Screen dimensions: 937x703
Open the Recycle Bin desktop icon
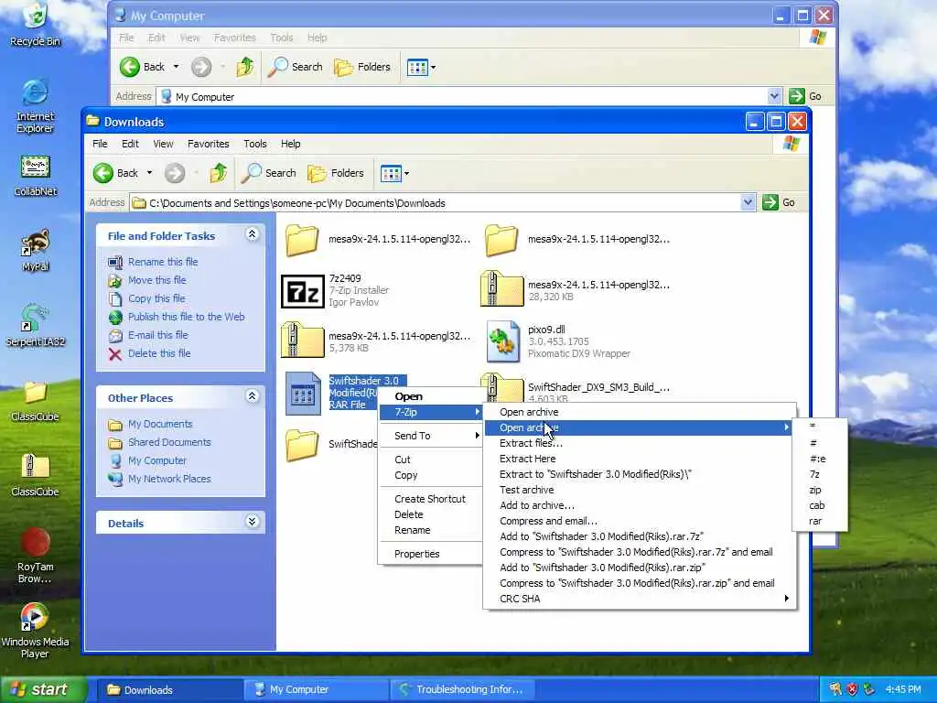click(35, 24)
